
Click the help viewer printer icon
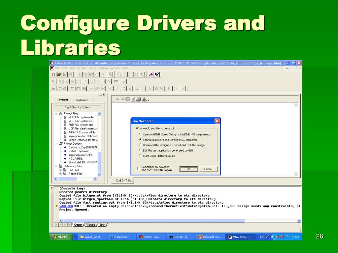[x=138, y=99]
